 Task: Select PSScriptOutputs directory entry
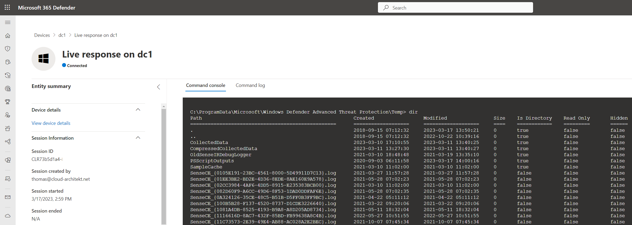[212, 161]
